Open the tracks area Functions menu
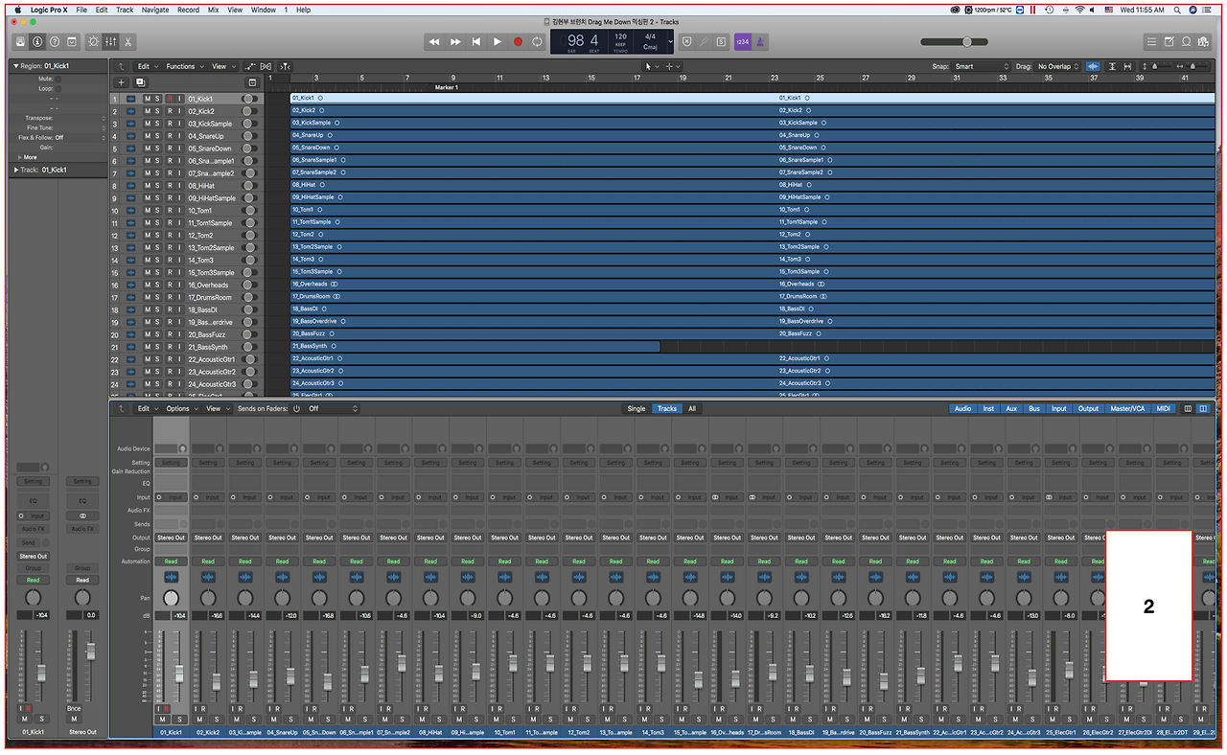 183,66
